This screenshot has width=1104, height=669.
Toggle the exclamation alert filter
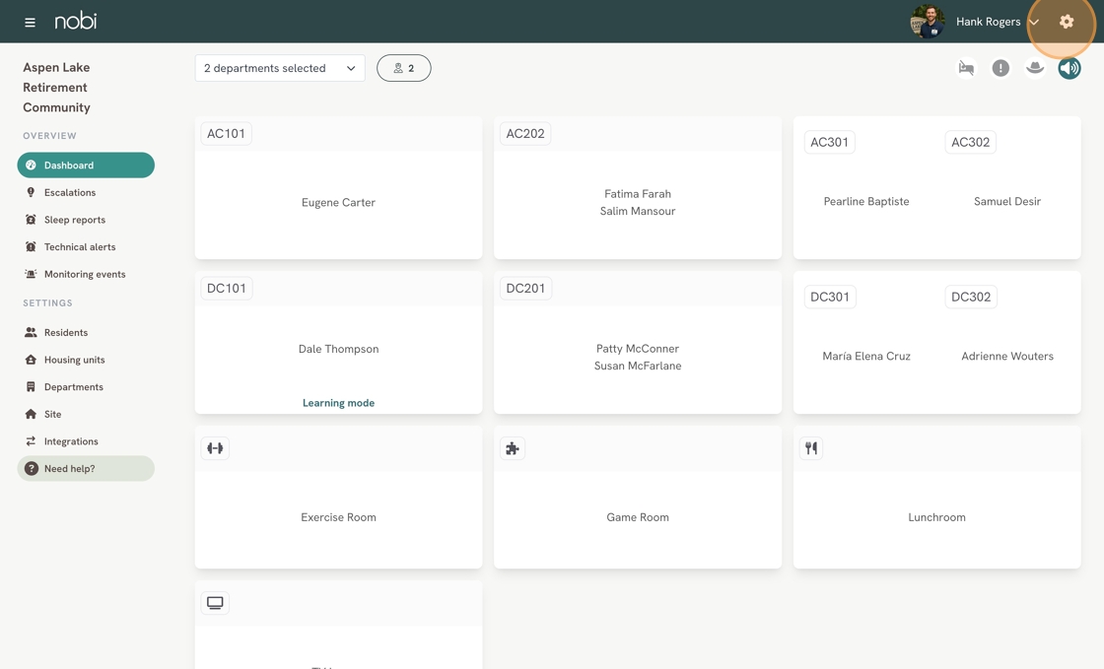point(1000,68)
